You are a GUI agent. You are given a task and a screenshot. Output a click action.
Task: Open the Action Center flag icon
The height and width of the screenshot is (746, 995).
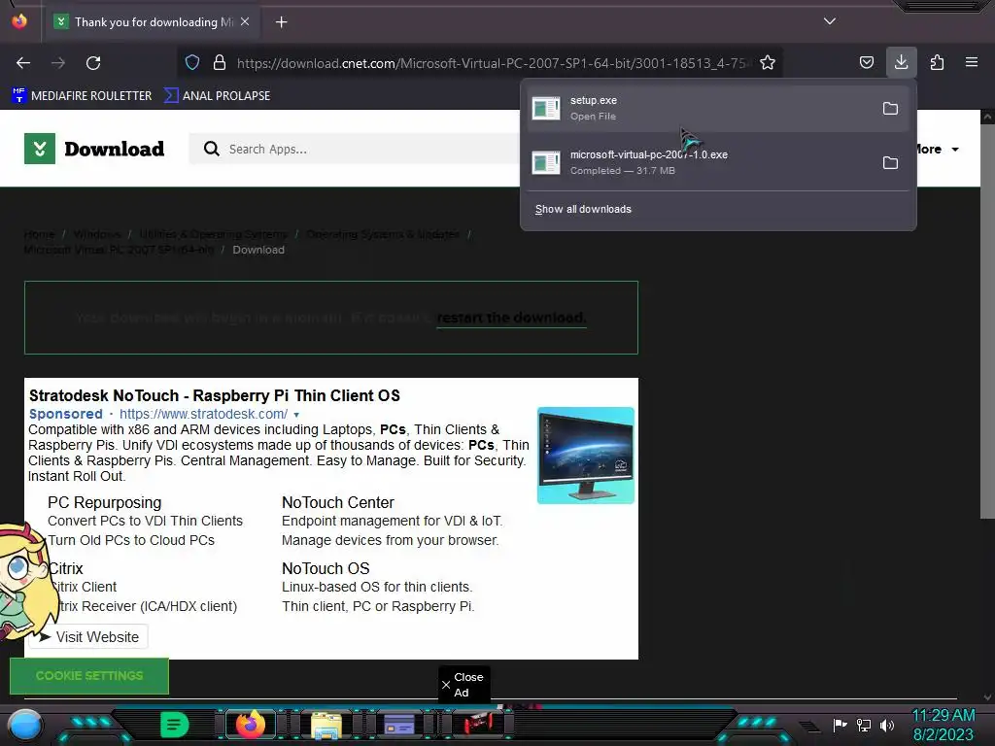(840, 725)
